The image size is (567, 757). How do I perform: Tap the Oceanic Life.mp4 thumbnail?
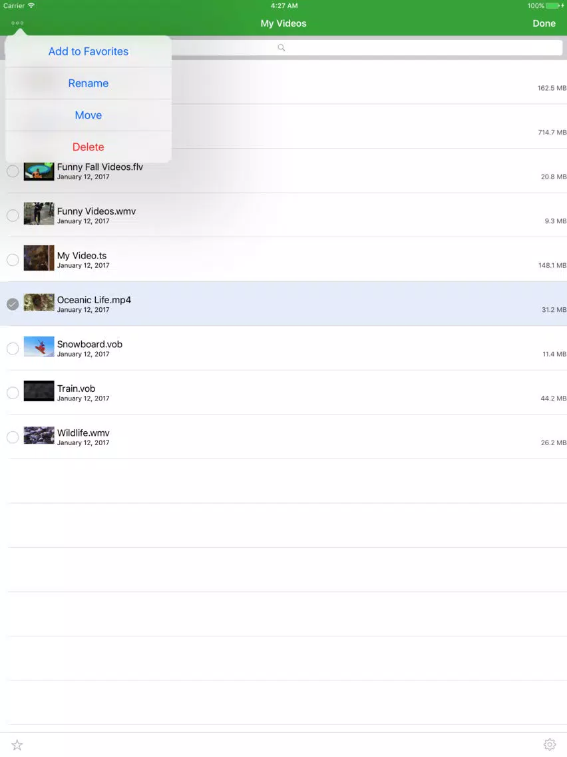39,303
